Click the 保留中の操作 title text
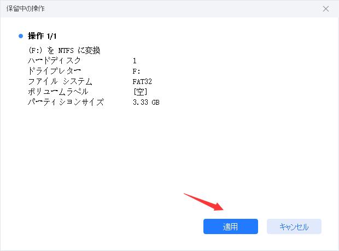 click(x=26, y=9)
